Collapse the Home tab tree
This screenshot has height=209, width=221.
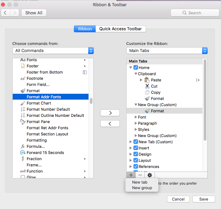(x=131, y=67)
